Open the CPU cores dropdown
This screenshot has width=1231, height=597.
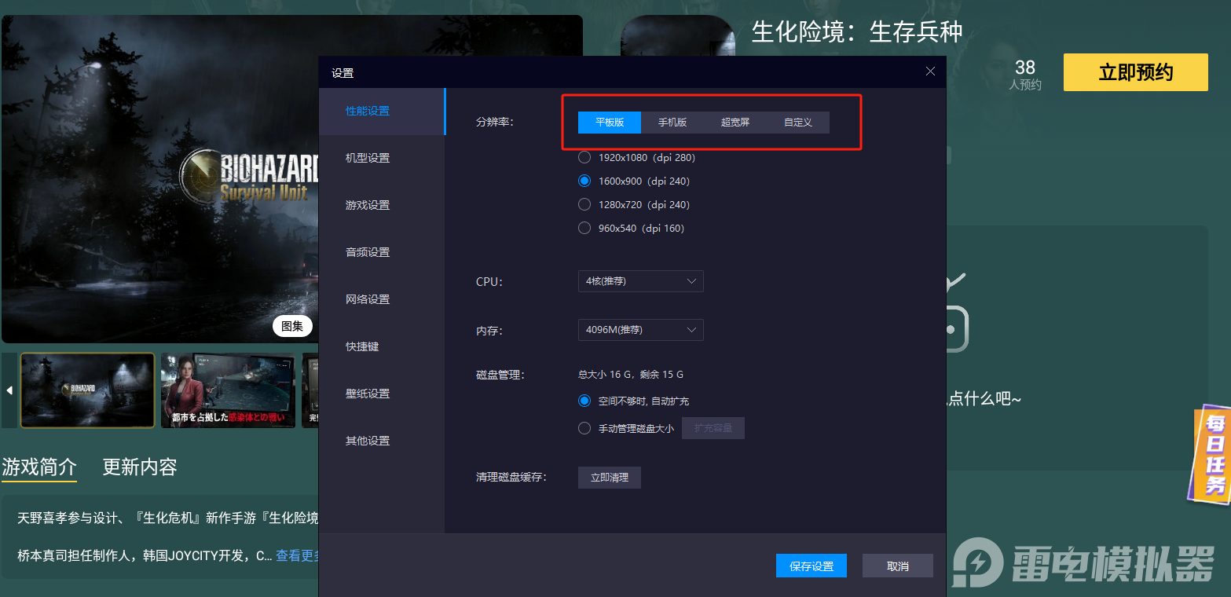640,280
